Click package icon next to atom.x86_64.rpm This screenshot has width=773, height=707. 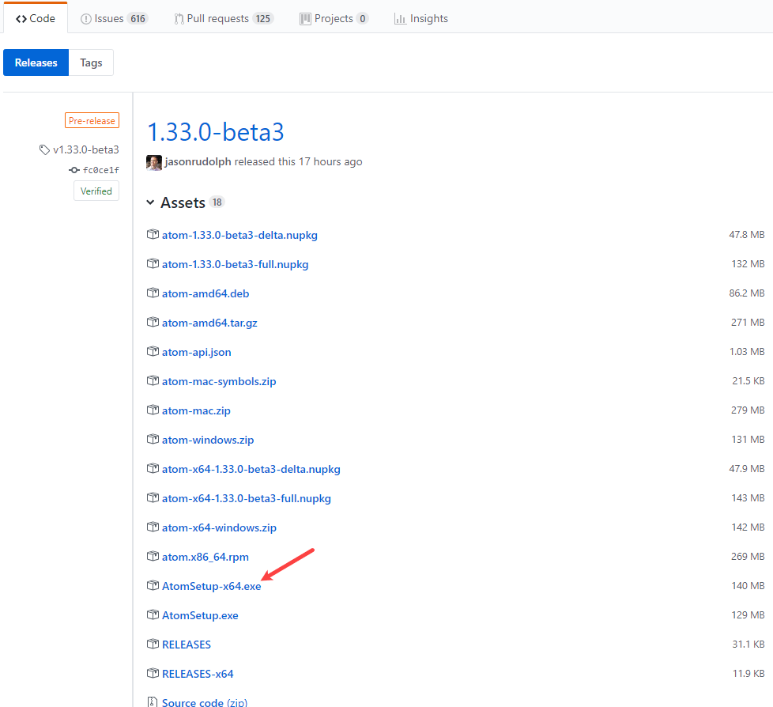(153, 556)
